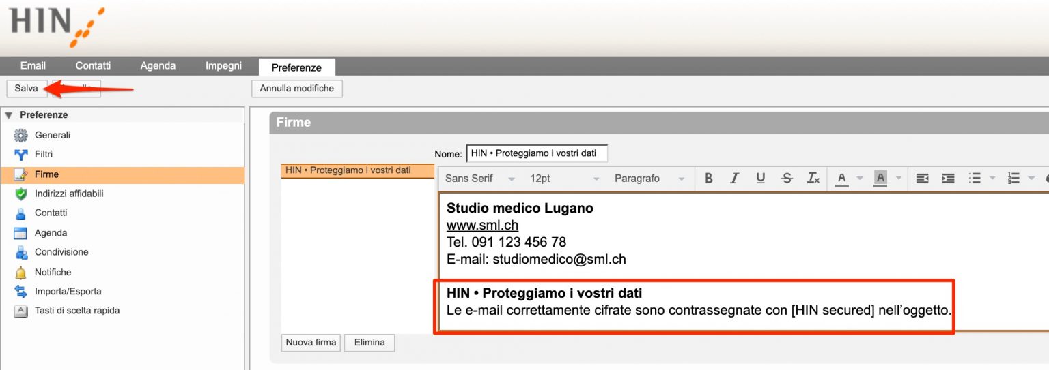Open Generali gear icon in sidebar
The height and width of the screenshot is (370, 1049).
pyautogui.click(x=21, y=136)
